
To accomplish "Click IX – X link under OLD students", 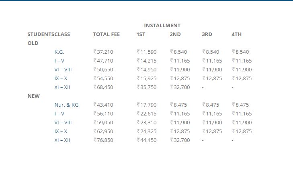I will [61, 78].
